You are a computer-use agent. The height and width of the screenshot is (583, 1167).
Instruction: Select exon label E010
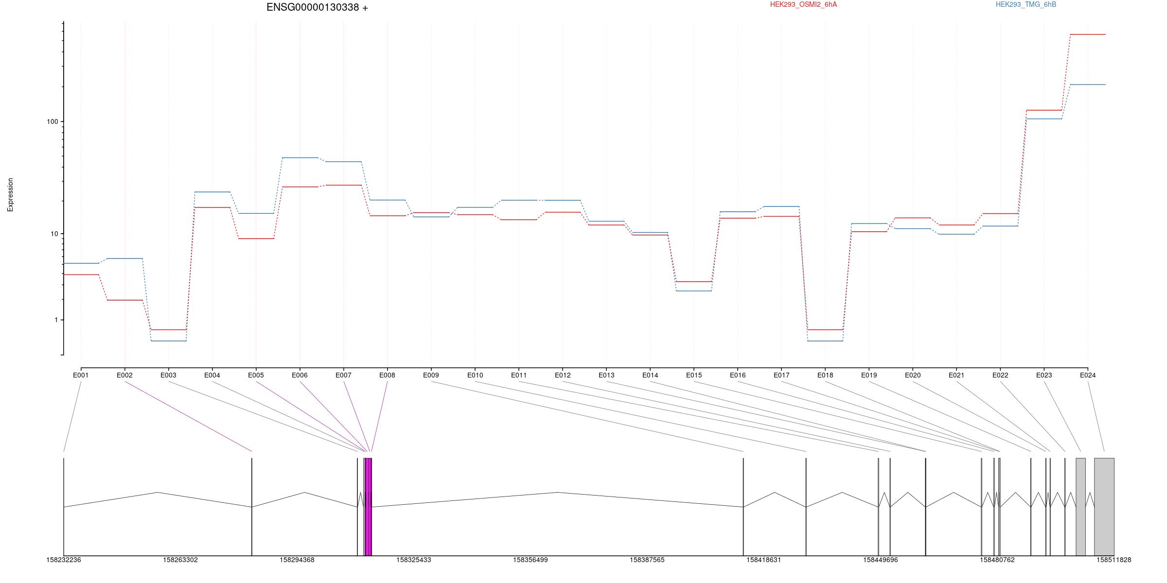[x=475, y=375]
